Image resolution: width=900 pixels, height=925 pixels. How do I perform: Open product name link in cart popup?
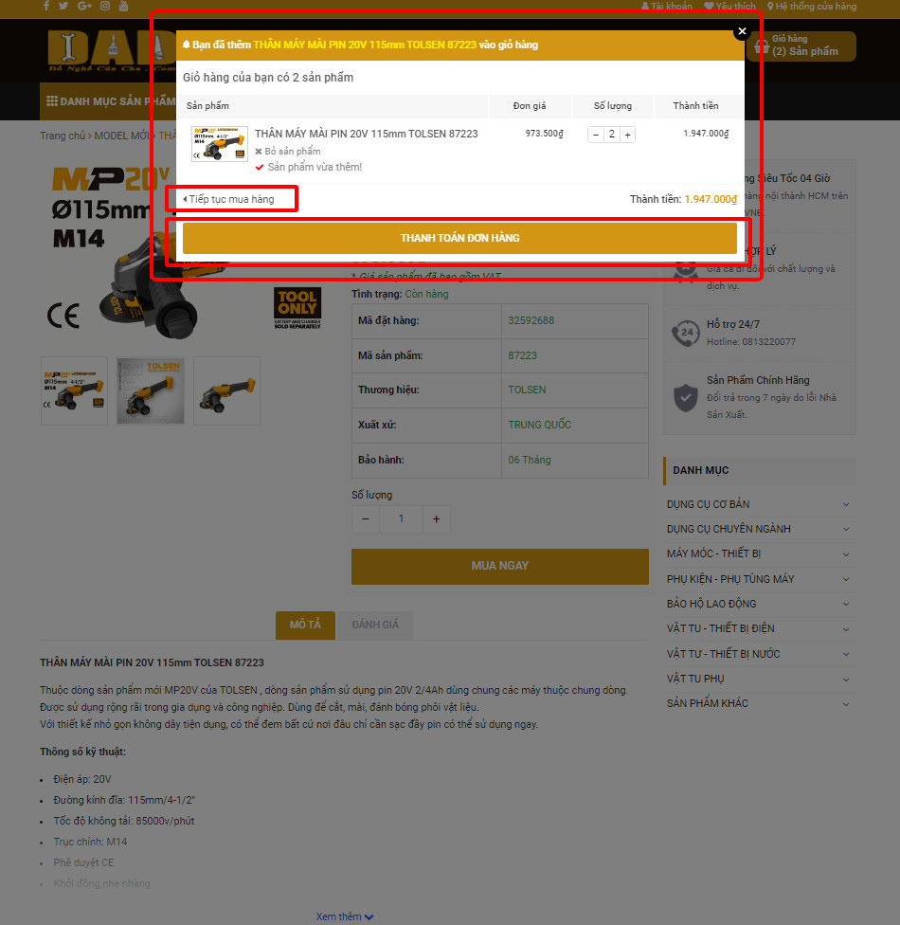tap(367, 134)
